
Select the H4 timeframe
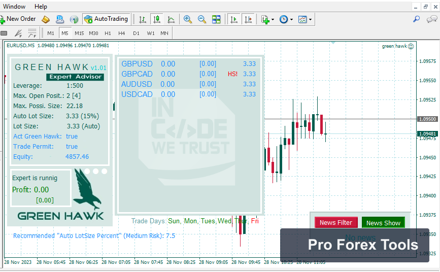[x=121, y=33]
